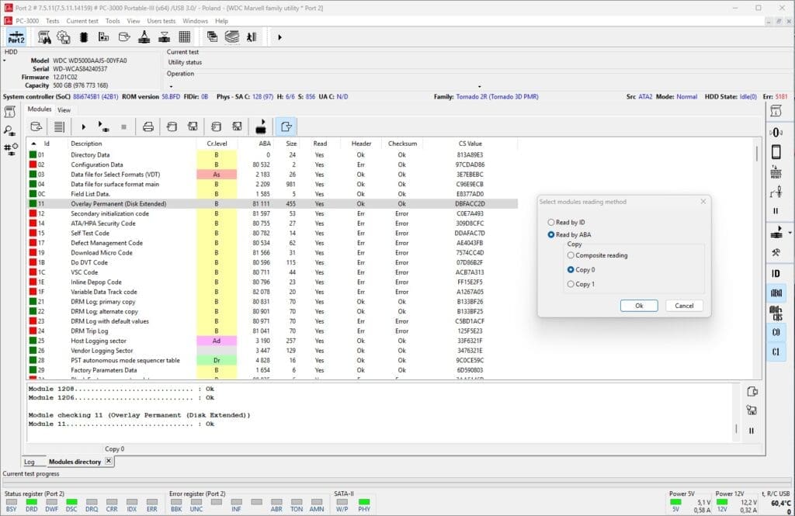Sort by the Checksum column header
Screen dimensions: 795x516
402,144
